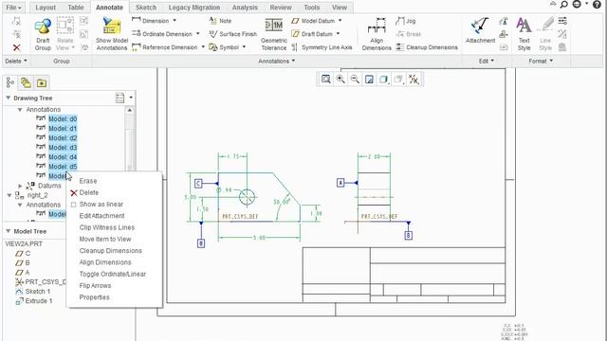Open the Model Tree navigator tab icon

[x=10, y=82]
